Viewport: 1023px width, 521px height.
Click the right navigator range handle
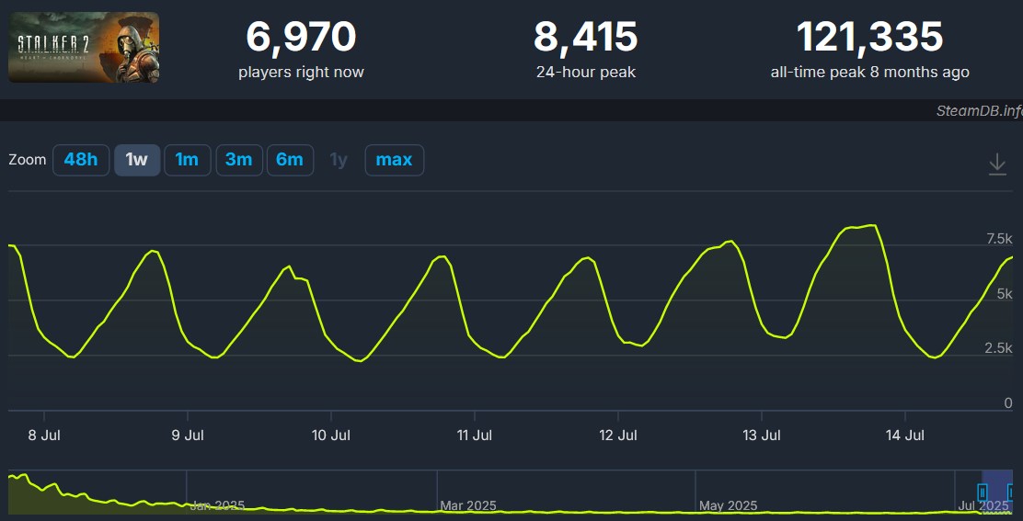coord(1012,493)
